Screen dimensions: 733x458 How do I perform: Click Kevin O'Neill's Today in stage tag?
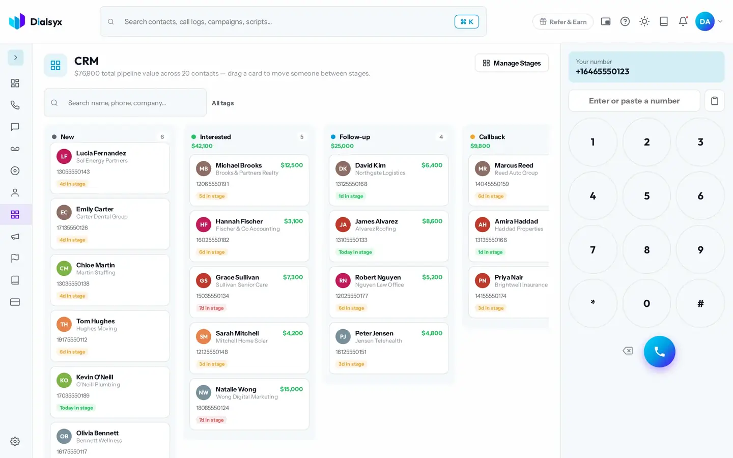(76, 408)
